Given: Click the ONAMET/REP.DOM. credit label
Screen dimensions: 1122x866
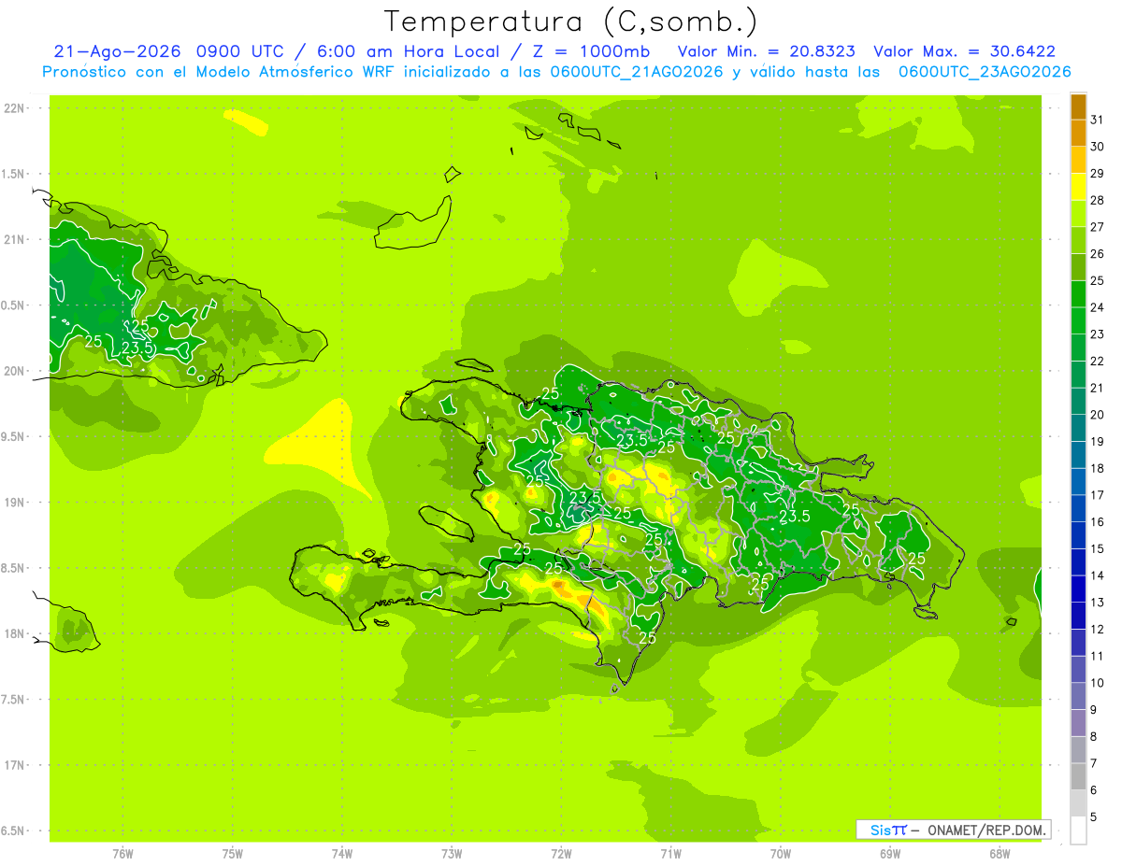Looking at the screenshot, I should coord(987,830).
